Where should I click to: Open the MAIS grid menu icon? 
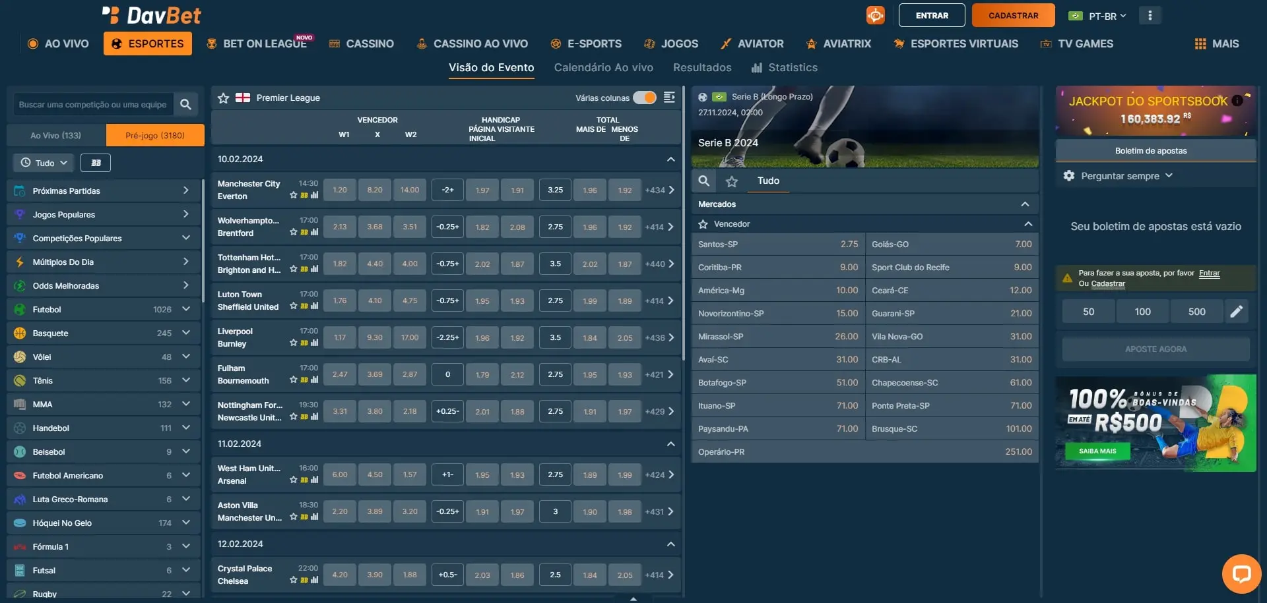click(1200, 43)
